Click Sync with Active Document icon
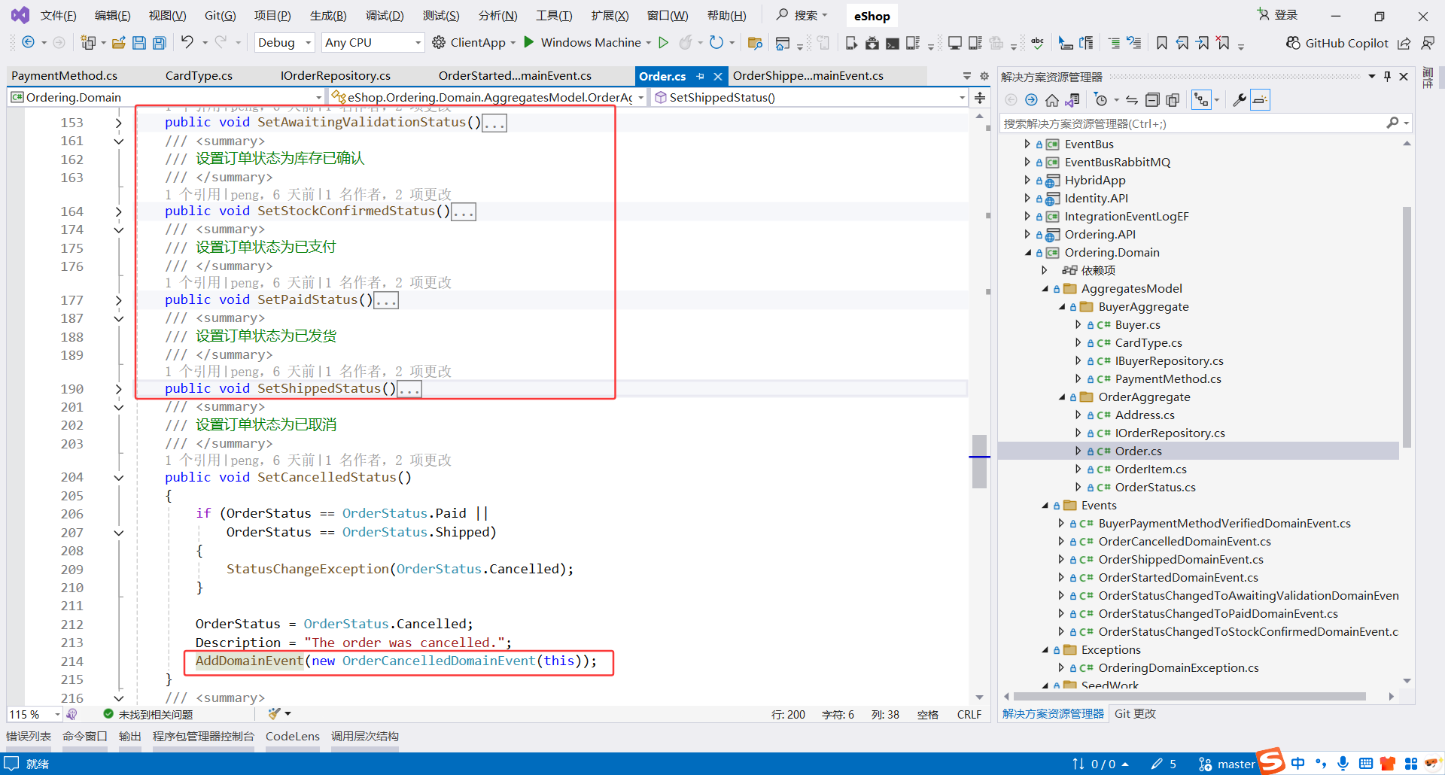 1132,100
